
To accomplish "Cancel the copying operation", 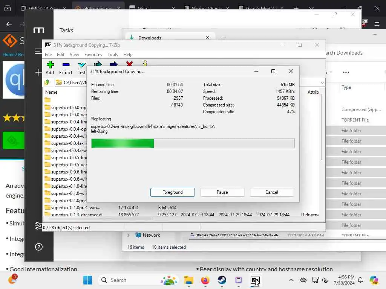I will (x=272, y=192).
